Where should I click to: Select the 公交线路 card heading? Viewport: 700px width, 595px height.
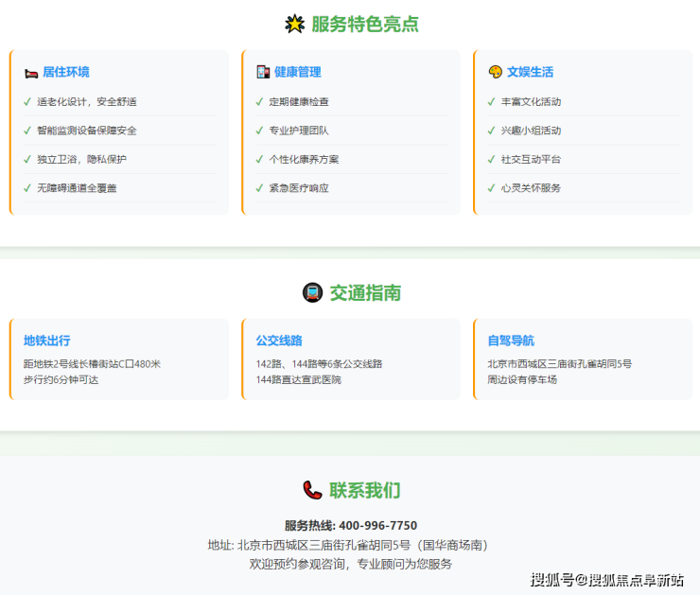click(279, 341)
